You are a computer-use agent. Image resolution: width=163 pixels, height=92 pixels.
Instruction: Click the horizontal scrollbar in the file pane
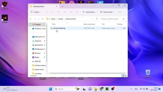(x=88, y=73)
